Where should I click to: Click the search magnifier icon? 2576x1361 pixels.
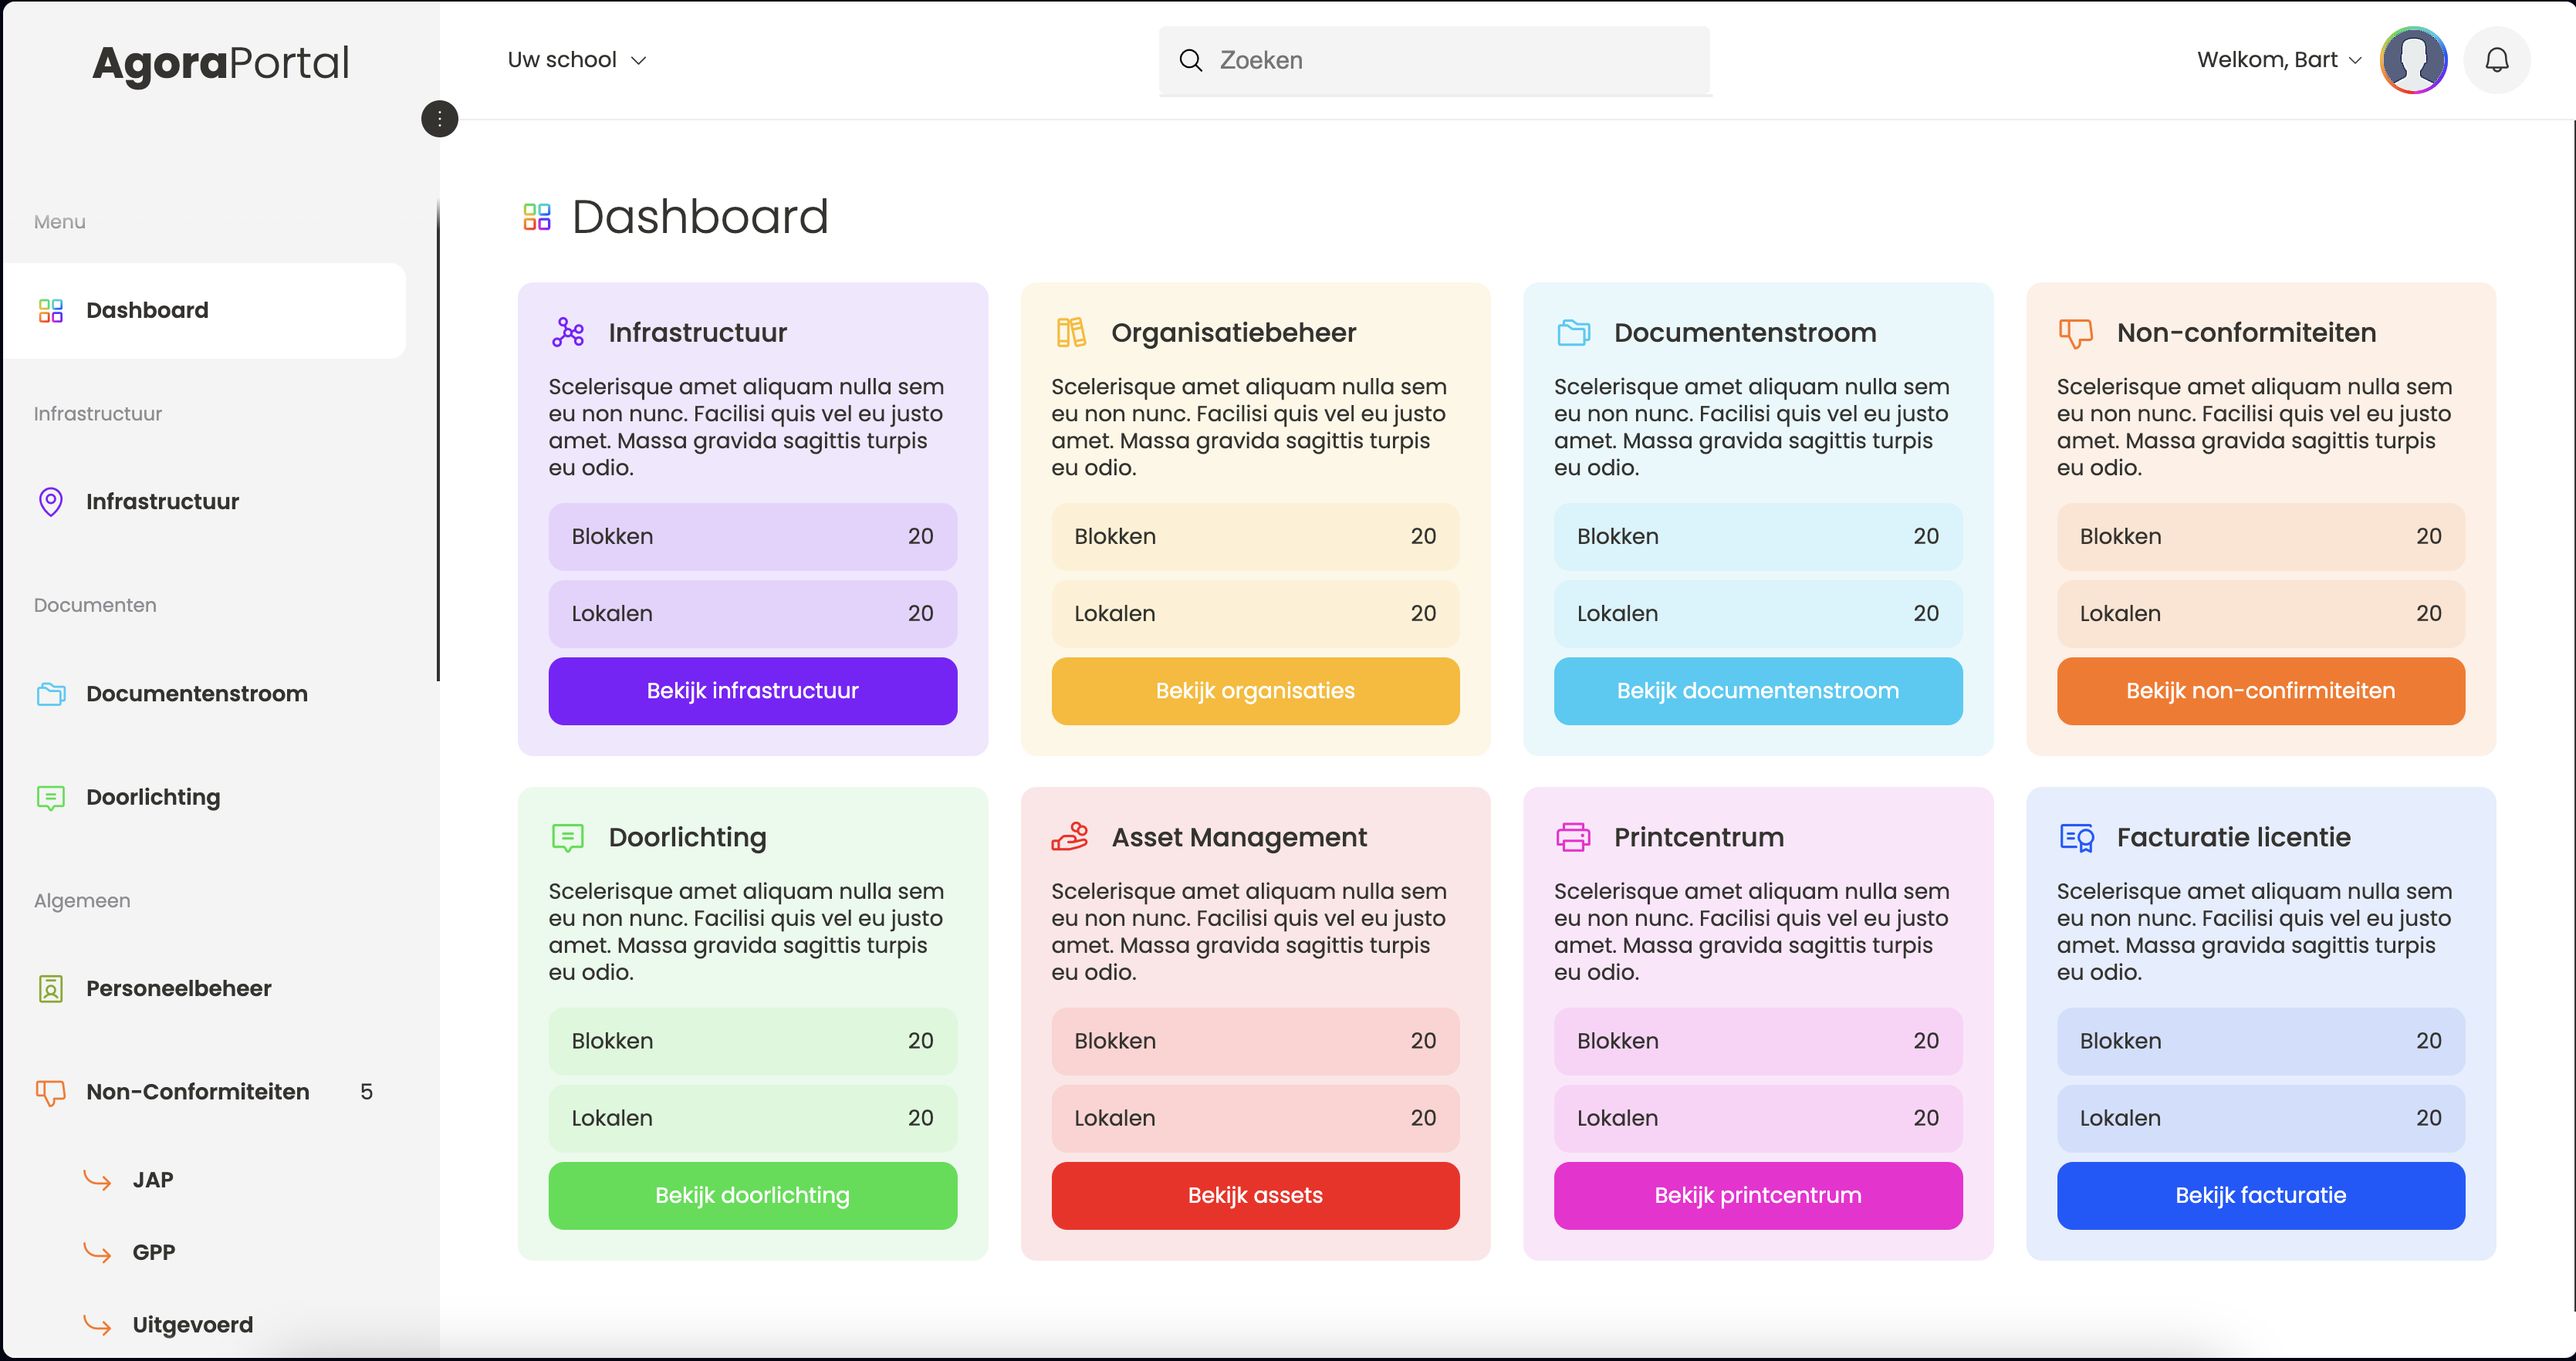tap(1190, 60)
